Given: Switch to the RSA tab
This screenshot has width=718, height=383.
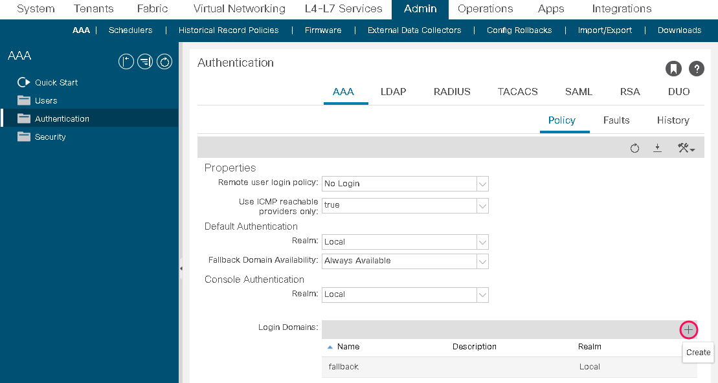Looking at the screenshot, I should [629, 92].
